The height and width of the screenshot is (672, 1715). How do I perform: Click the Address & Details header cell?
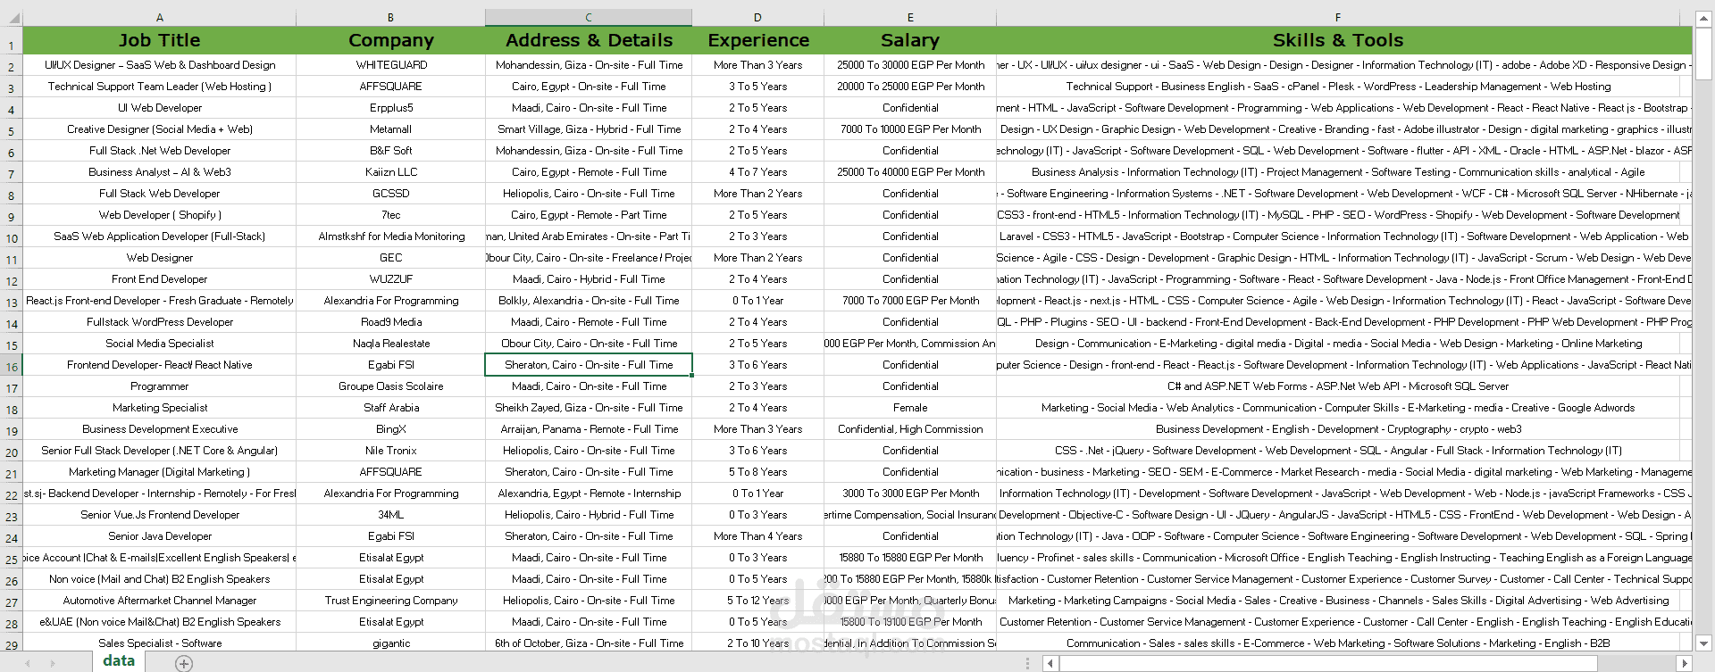pyautogui.click(x=589, y=40)
